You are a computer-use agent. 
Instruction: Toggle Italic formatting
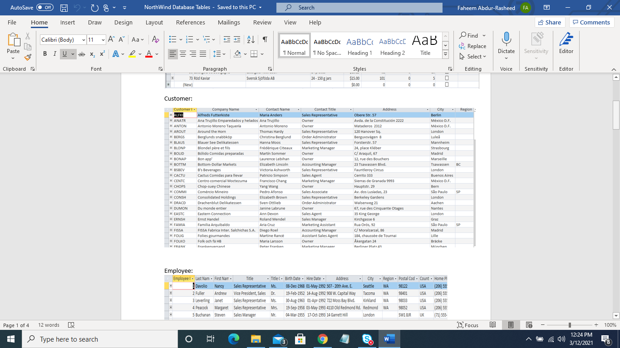(x=54, y=54)
